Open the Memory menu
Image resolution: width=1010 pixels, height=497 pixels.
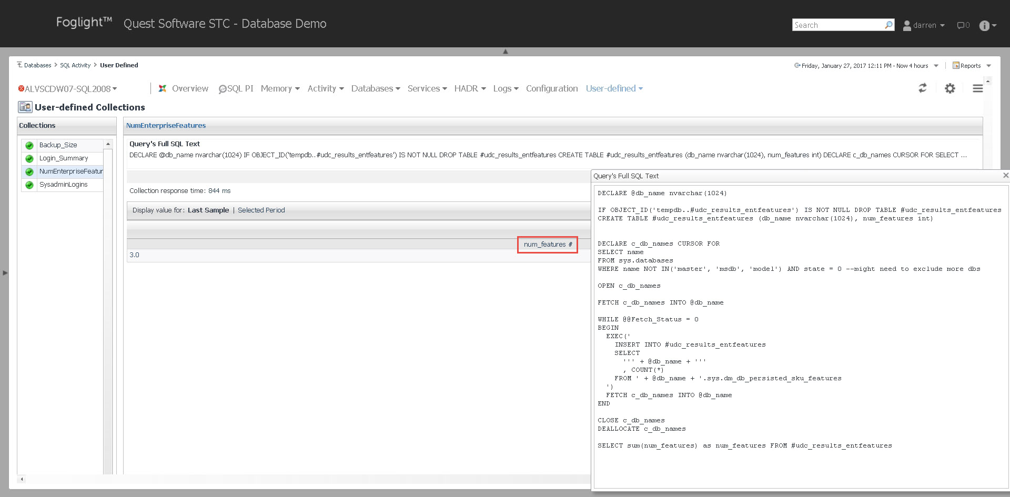[280, 88]
